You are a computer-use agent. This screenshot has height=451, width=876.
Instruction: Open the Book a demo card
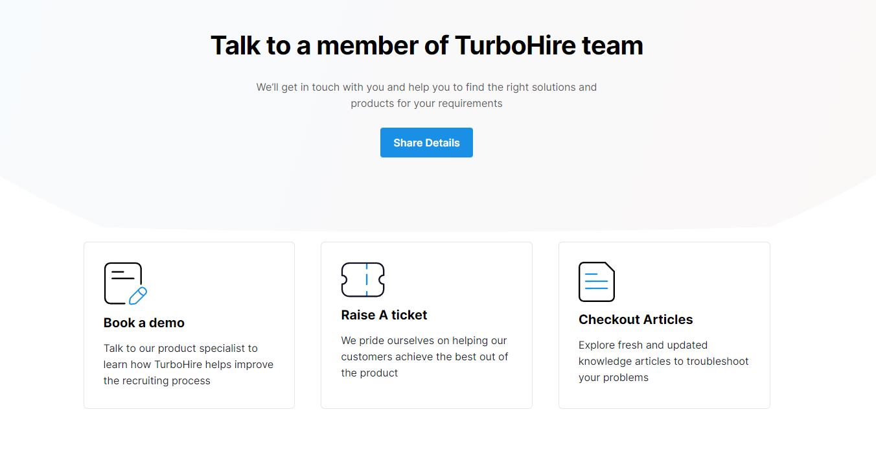189,324
